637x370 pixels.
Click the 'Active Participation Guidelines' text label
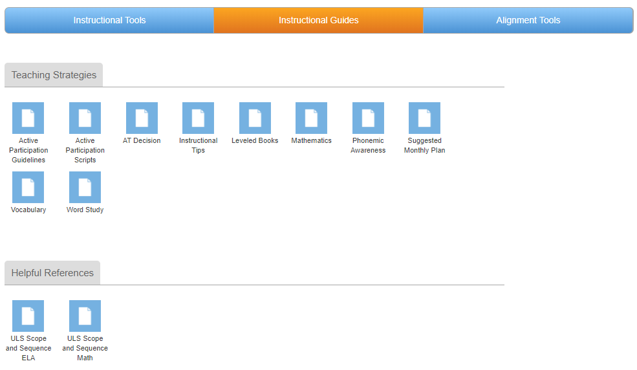click(x=28, y=150)
